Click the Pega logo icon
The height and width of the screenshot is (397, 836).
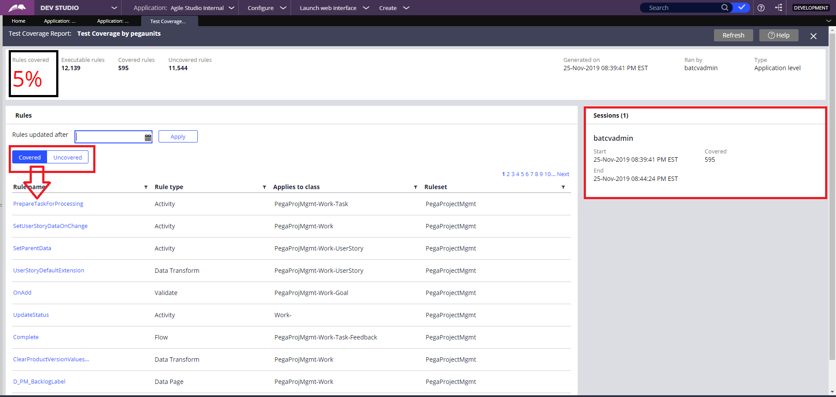point(17,8)
